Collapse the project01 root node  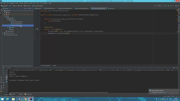click(x=3, y=11)
